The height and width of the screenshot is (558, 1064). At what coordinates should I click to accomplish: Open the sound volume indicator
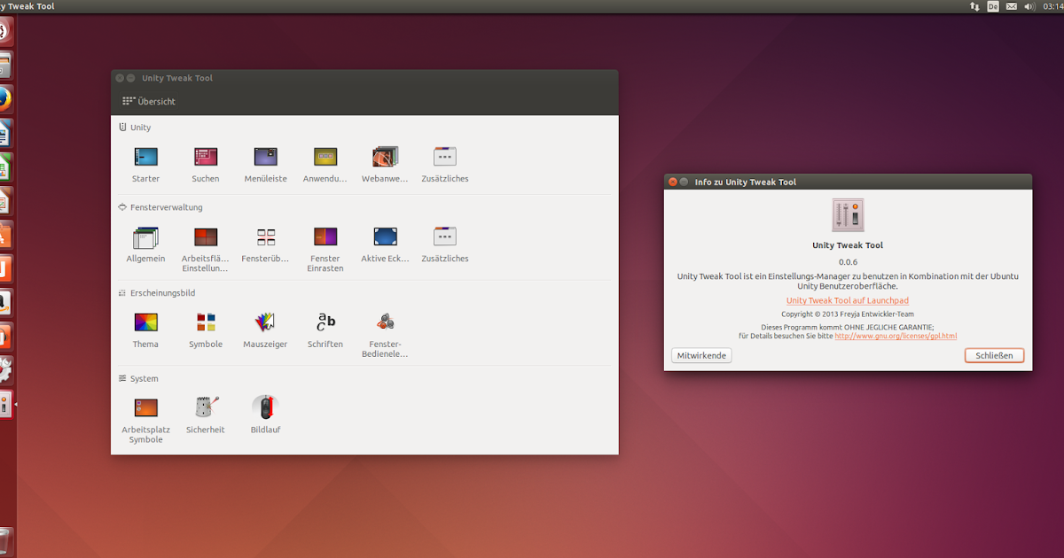[x=1029, y=6]
